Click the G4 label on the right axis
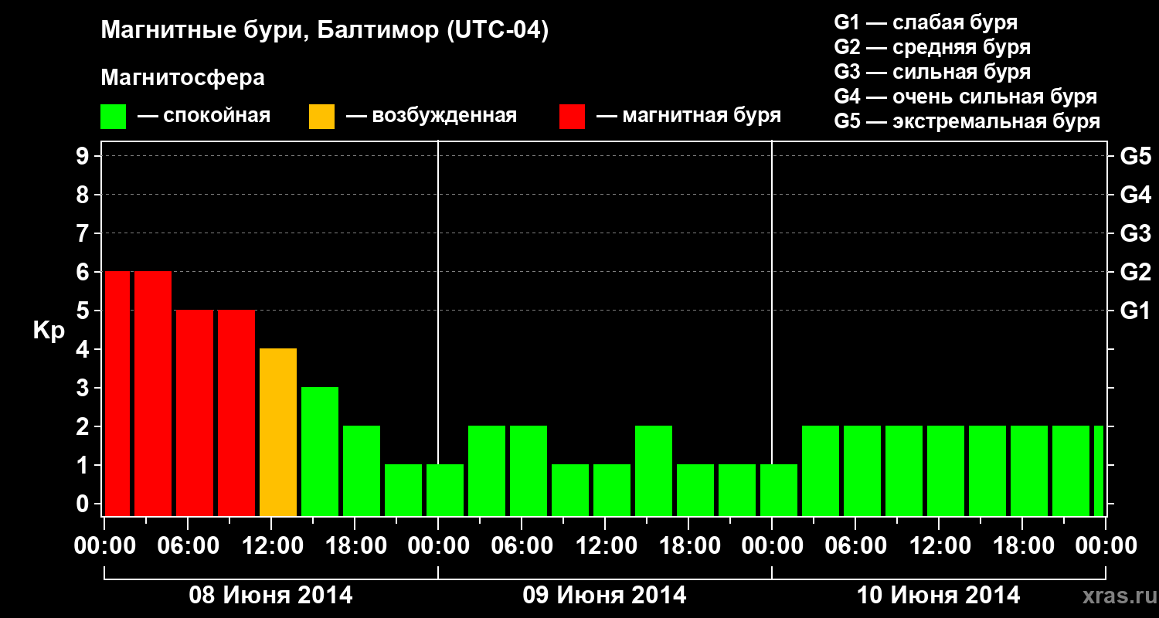The image size is (1159, 618). click(x=1135, y=195)
